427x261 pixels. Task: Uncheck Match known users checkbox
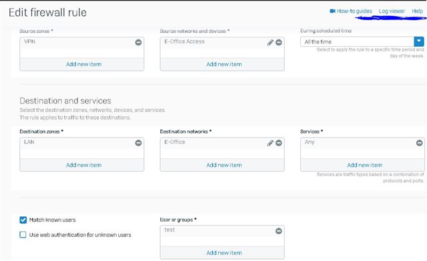[23, 220]
